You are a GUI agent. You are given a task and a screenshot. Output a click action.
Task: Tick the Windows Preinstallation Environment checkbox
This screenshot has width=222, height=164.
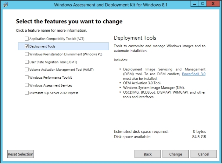26,54
